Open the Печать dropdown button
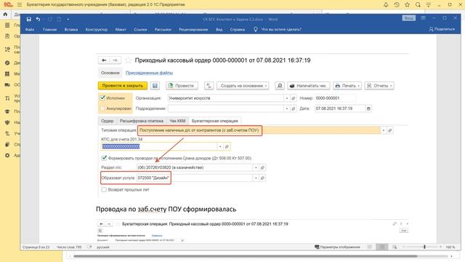This screenshot has height=262, width=465. (x=347, y=86)
